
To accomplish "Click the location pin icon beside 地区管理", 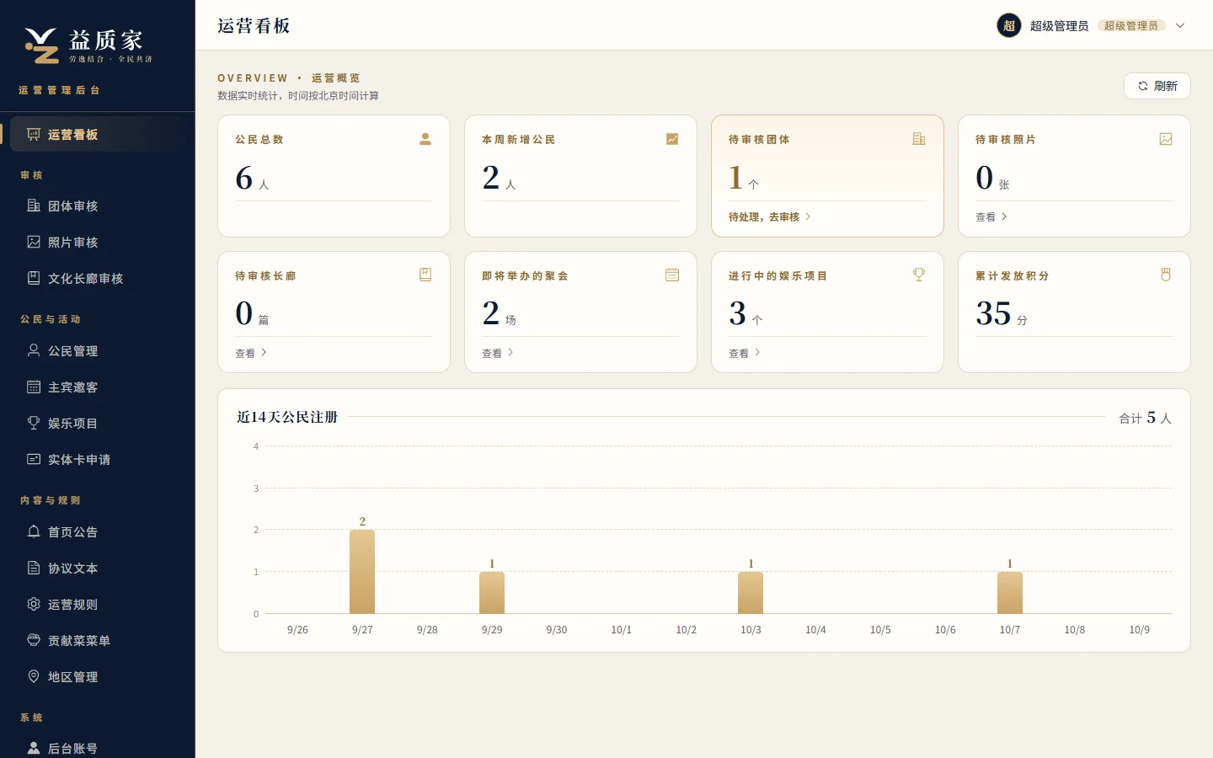I will [34, 676].
